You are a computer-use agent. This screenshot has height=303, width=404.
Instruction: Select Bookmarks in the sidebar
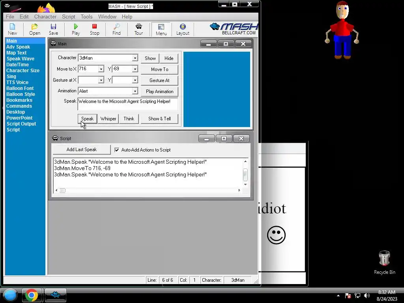tap(19, 100)
